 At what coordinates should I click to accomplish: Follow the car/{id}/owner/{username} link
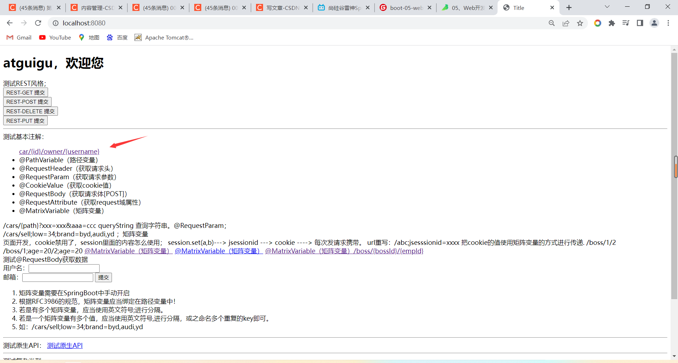59,151
